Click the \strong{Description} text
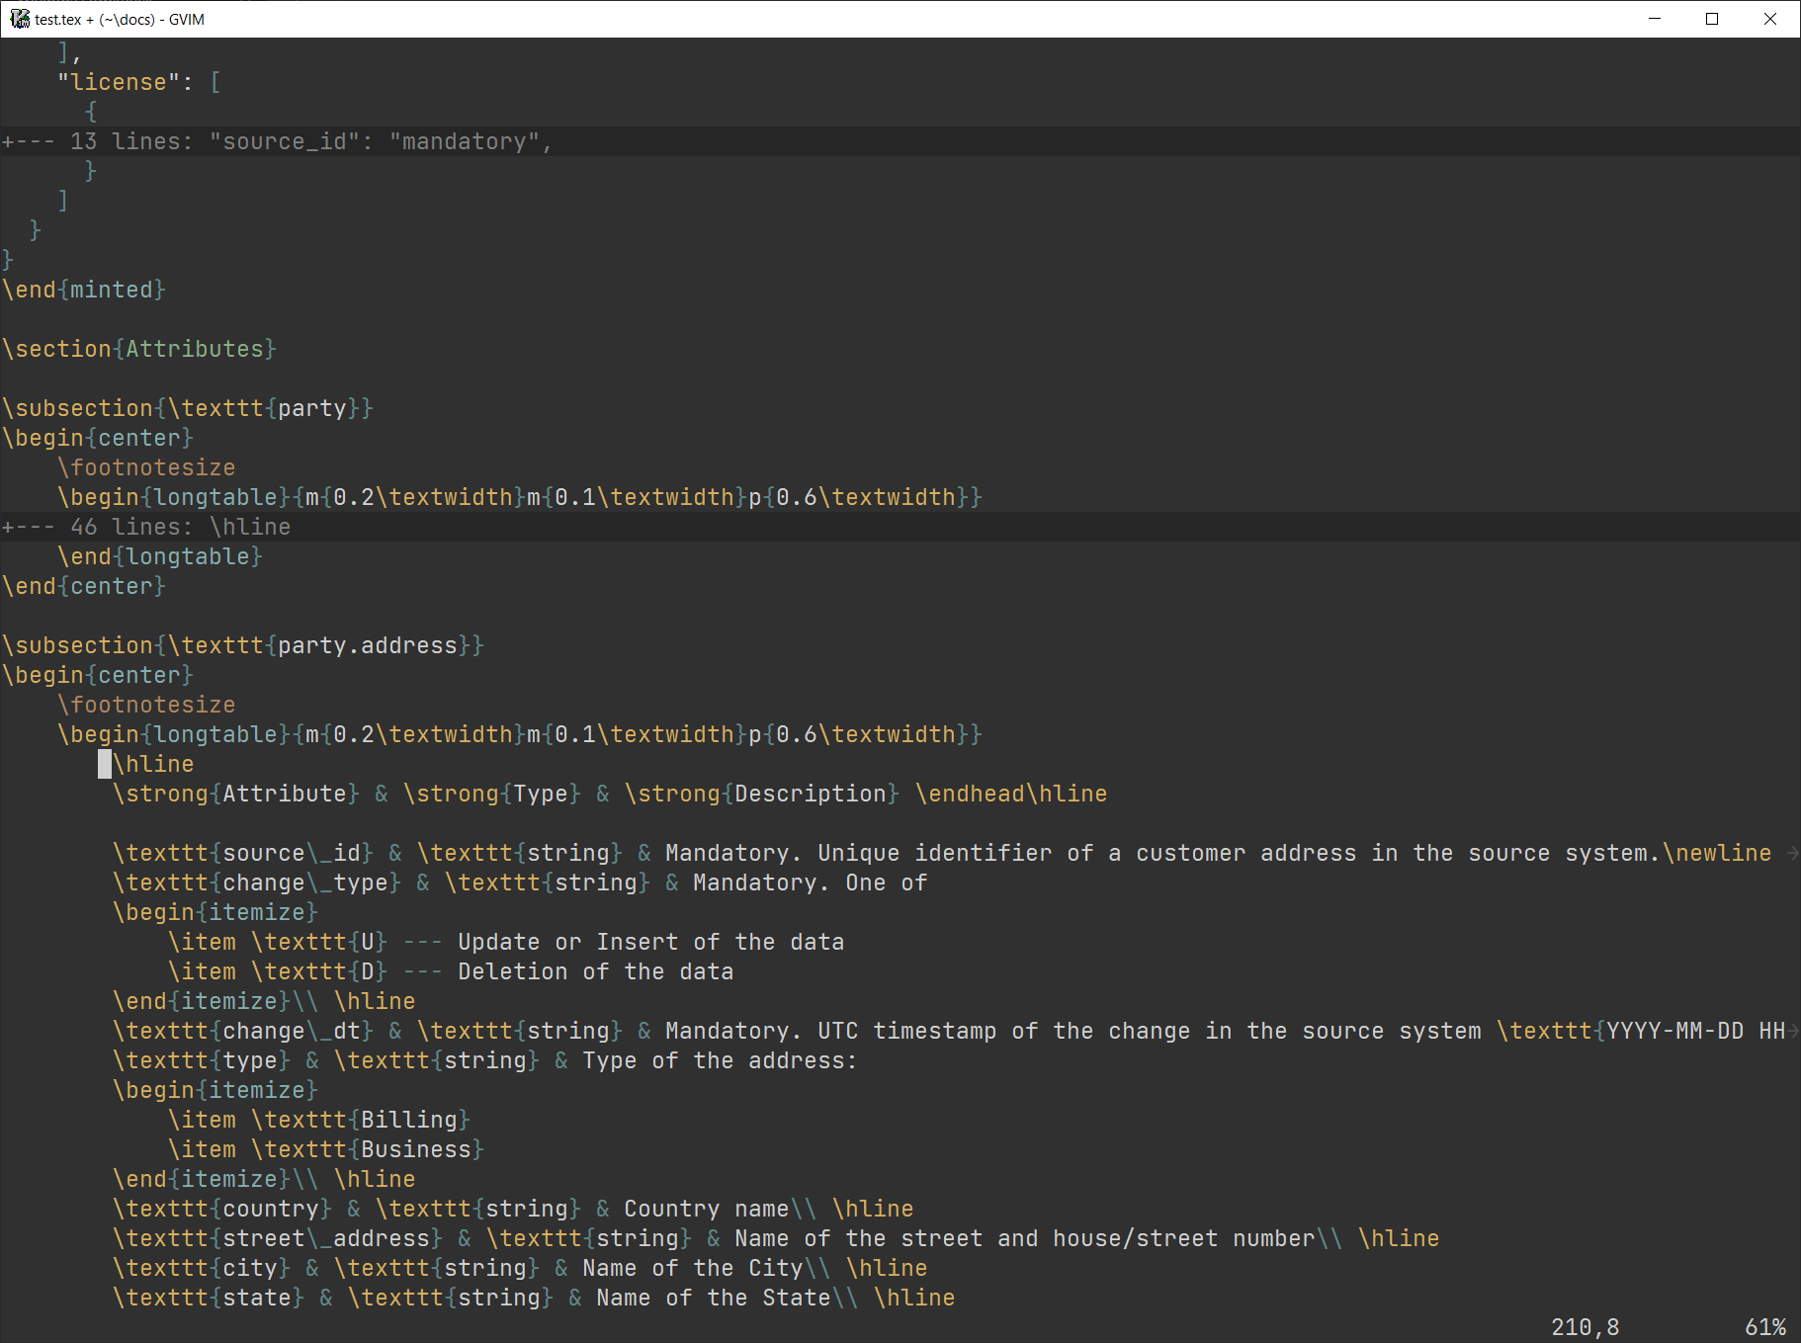 point(762,794)
